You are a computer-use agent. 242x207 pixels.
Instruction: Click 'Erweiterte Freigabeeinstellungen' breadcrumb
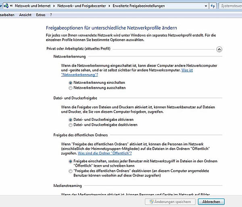coord(139,6)
